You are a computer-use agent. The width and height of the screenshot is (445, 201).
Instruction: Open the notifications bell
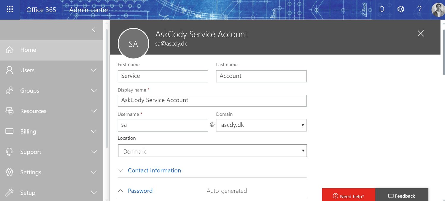coord(382,9)
